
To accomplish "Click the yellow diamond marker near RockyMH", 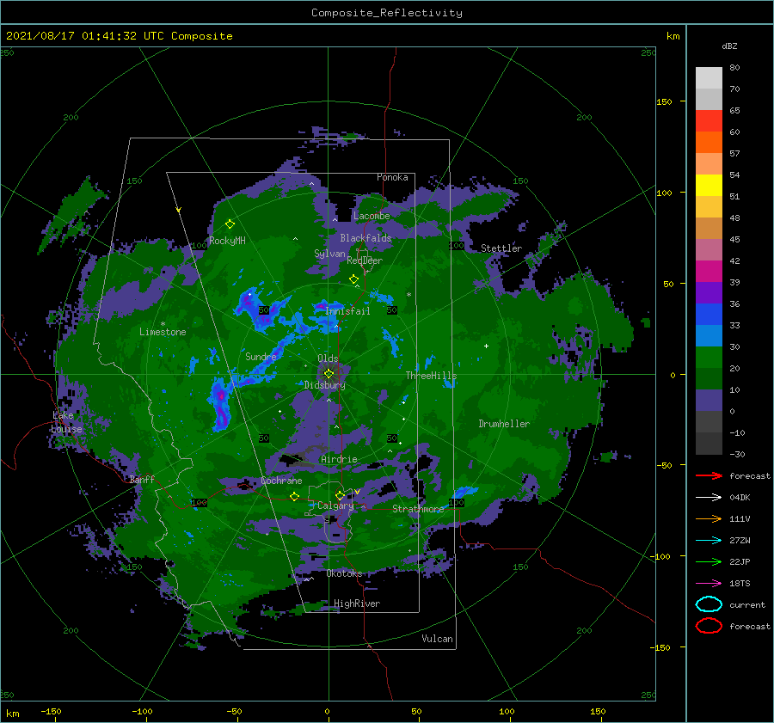I will tap(230, 224).
